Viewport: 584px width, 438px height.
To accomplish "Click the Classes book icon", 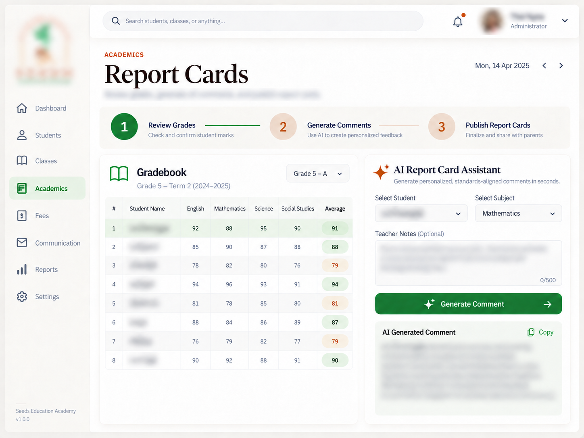I will 22,161.
